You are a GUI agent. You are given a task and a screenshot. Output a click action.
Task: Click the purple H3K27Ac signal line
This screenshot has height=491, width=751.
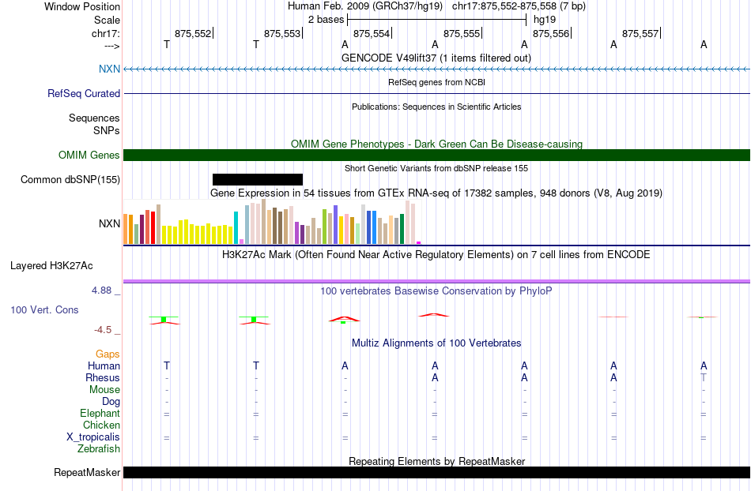[x=437, y=281]
